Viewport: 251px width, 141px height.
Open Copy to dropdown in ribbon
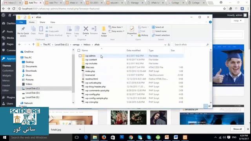click(76, 31)
